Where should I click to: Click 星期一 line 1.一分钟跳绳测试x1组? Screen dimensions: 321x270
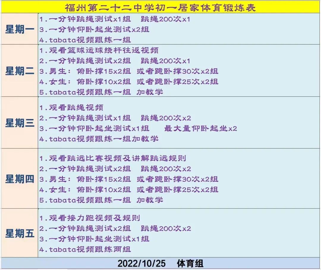85,19
